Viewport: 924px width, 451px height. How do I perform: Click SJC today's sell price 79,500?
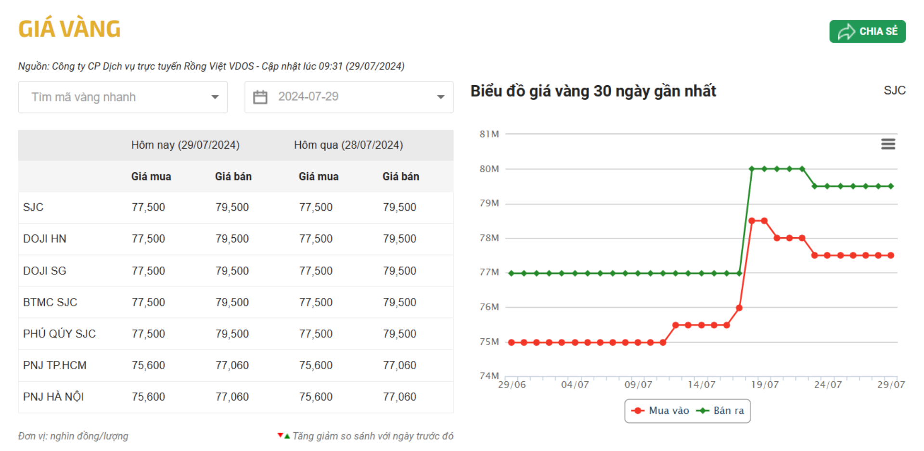click(x=232, y=207)
